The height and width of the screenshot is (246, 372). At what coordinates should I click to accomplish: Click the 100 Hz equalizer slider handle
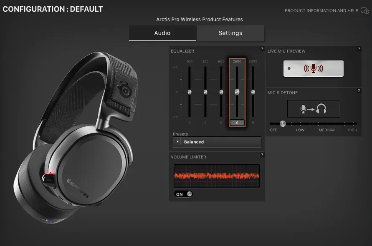[190, 92]
